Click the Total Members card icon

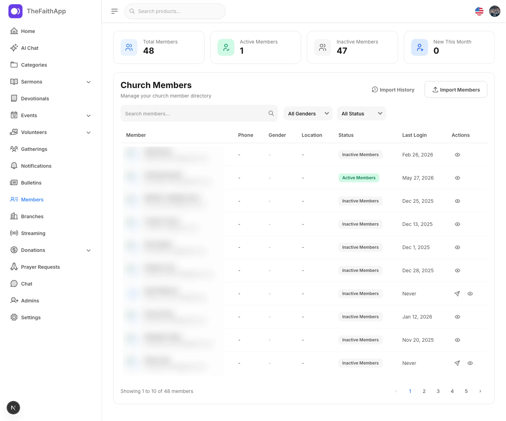click(129, 47)
